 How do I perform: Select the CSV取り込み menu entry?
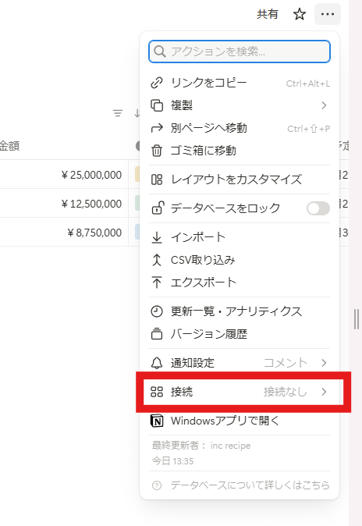click(x=240, y=260)
